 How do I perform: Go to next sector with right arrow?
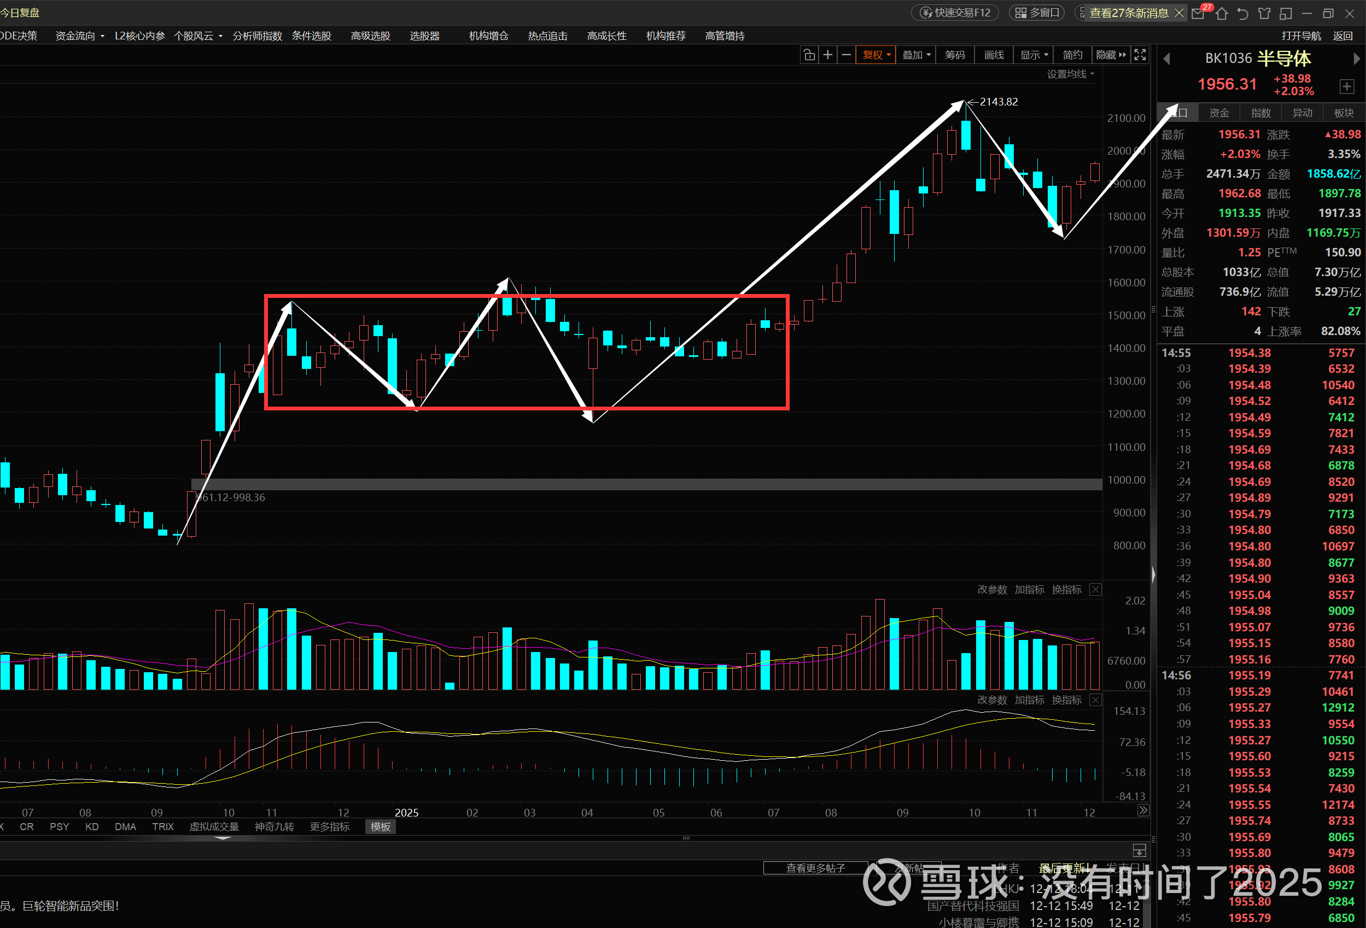pyautogui.click(x=1356, y=58)
